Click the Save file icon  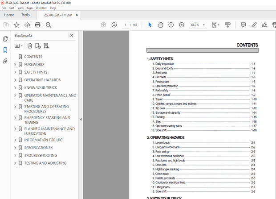[x=6, y=25]
